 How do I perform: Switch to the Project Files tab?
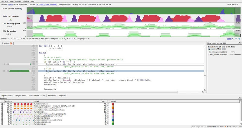[21, 96]
